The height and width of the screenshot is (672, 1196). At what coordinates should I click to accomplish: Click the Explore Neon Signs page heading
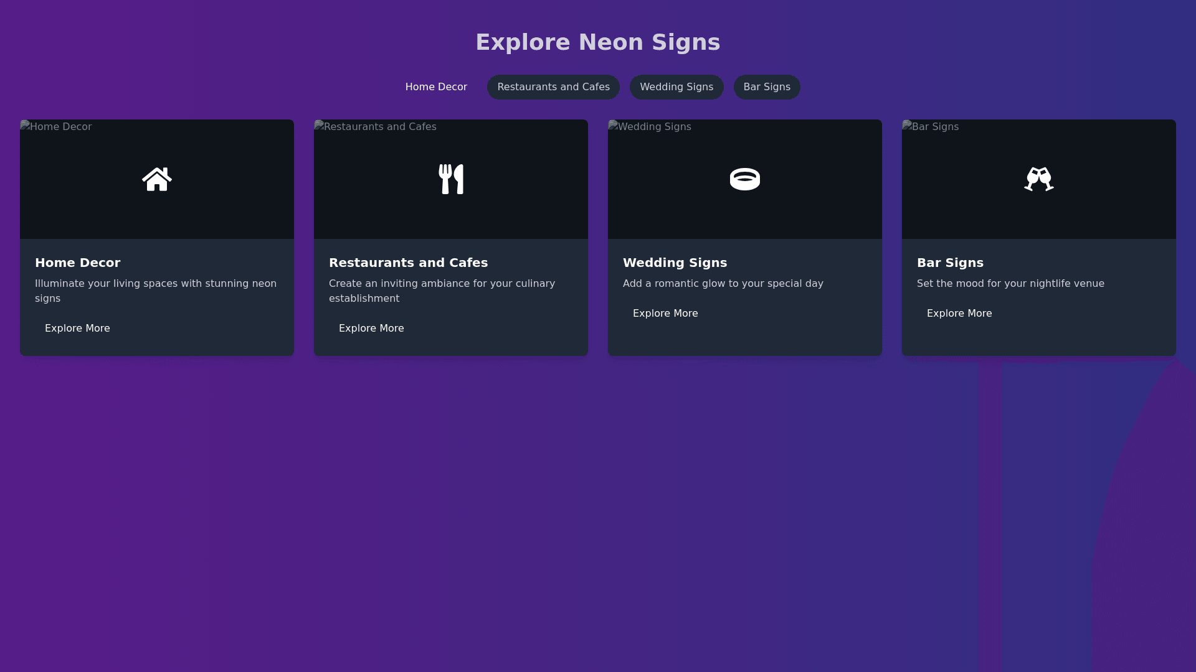[598, 42]
